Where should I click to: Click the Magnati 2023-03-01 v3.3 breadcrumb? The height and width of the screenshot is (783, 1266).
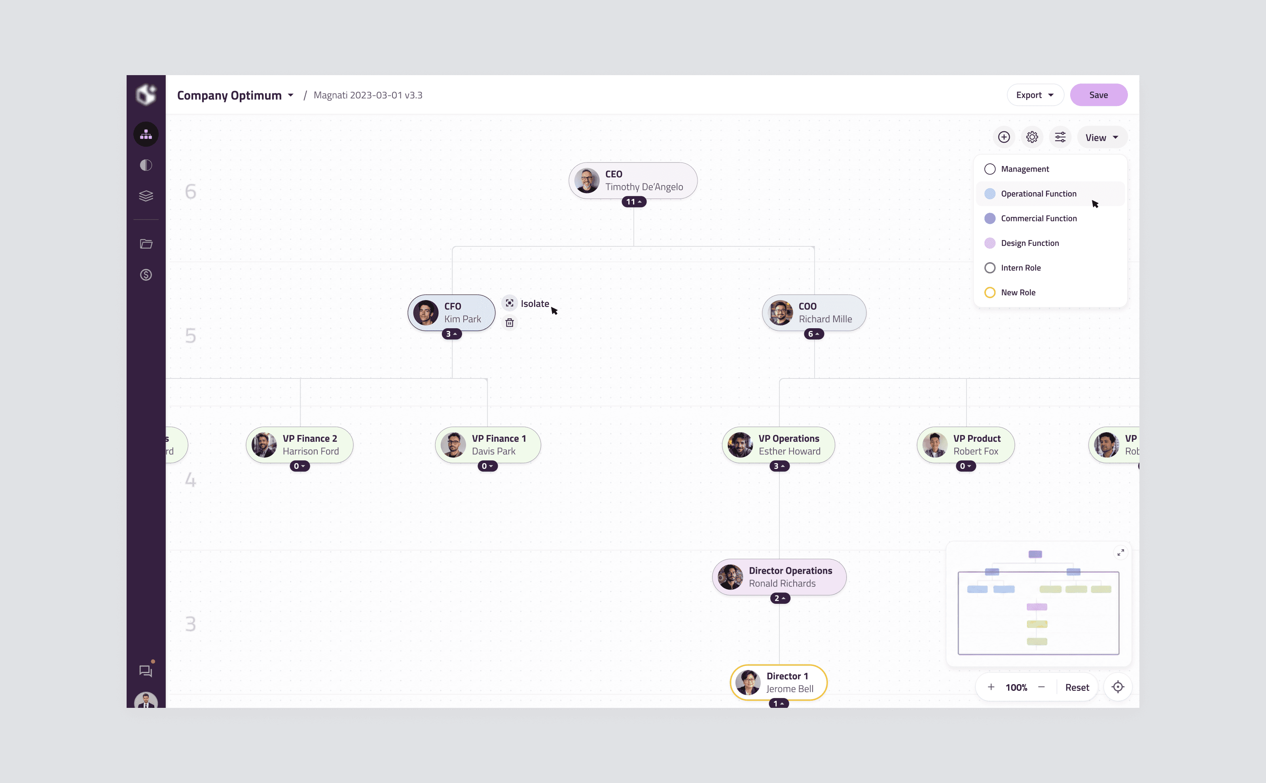click(368, 95)
